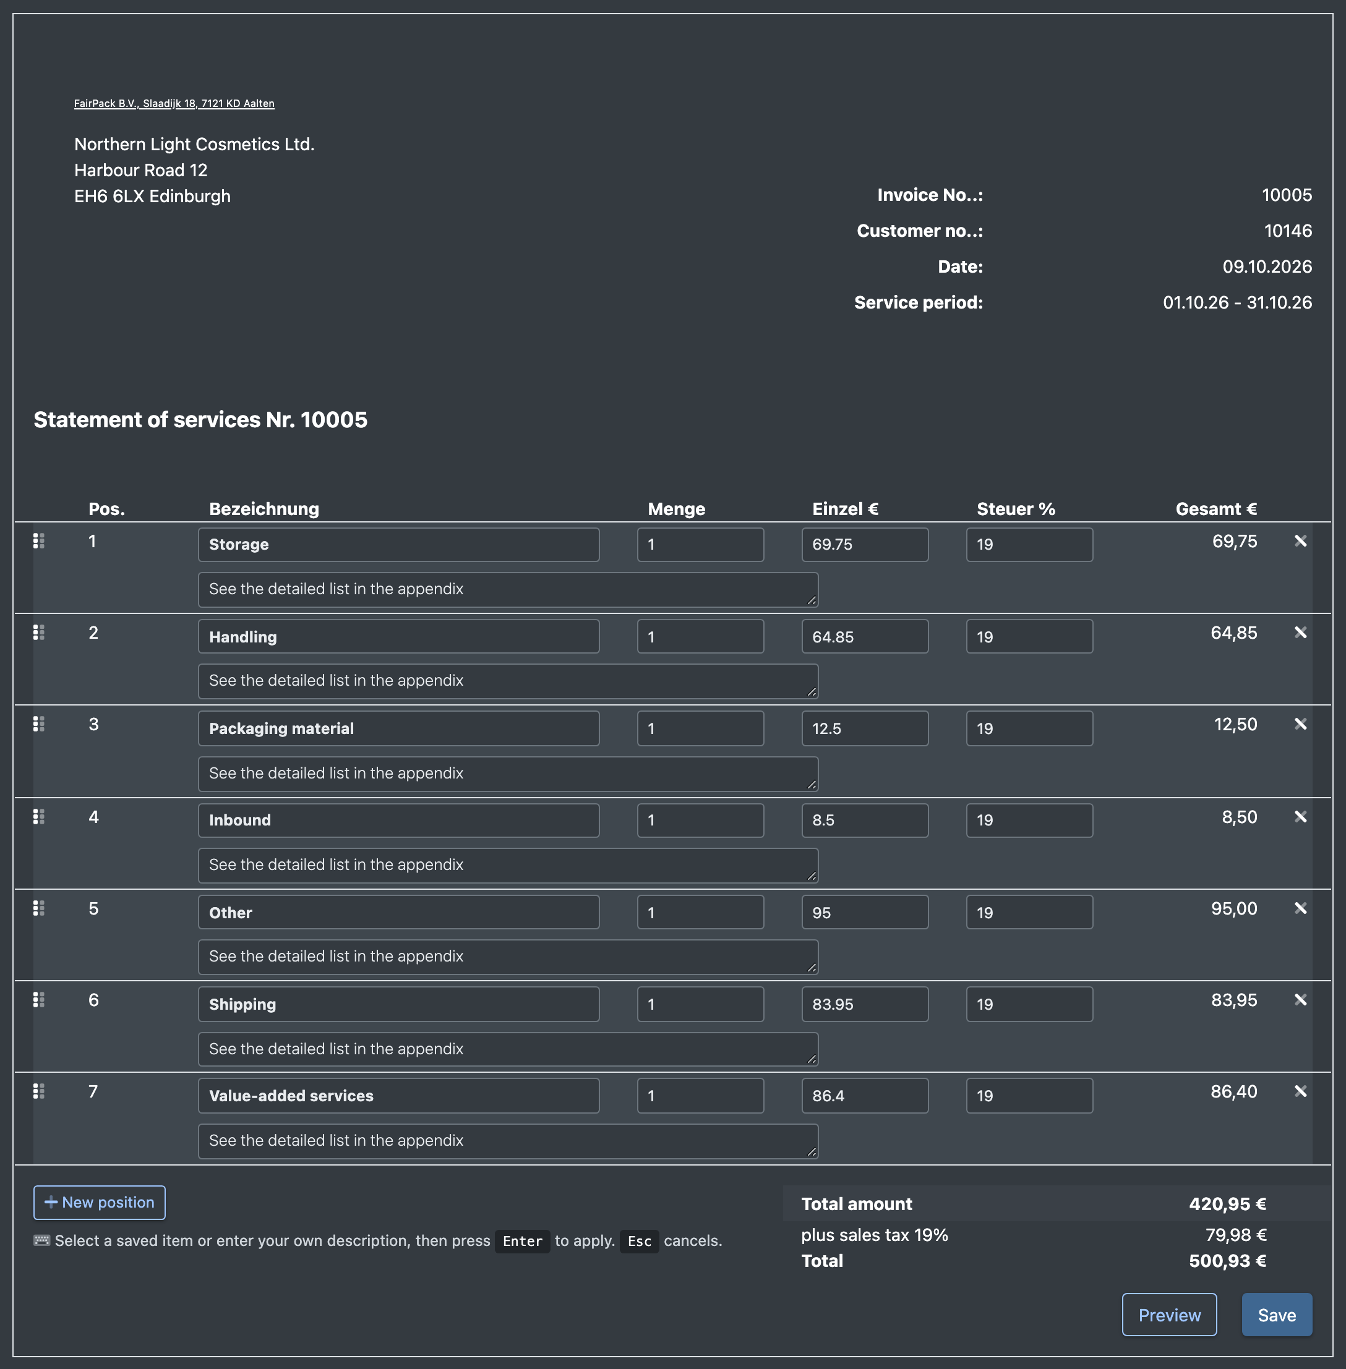1346x1369 pixels.
Task: Open the invoice Preview
Action: tap(1169, 1315)
